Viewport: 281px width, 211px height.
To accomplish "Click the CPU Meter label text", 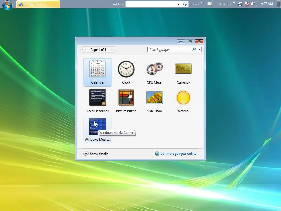I will 155,82.
